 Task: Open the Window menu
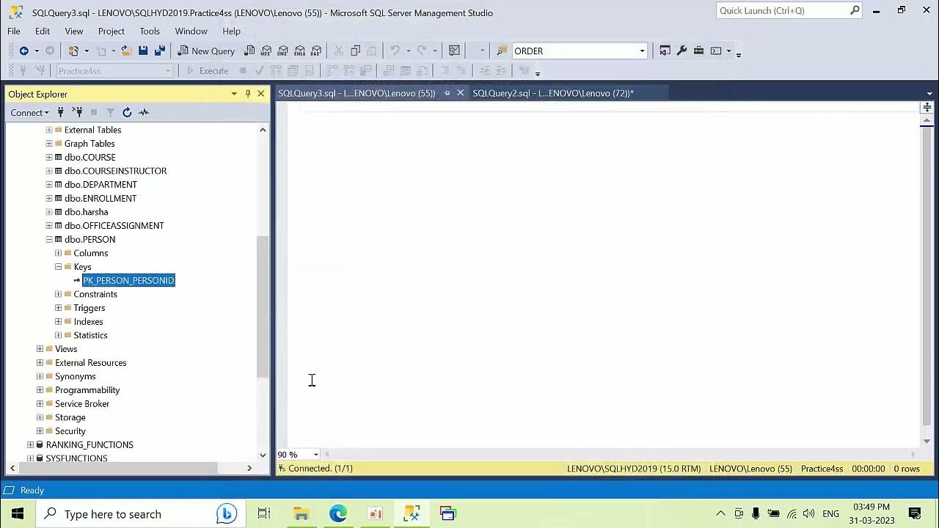[x=191, y=31]
